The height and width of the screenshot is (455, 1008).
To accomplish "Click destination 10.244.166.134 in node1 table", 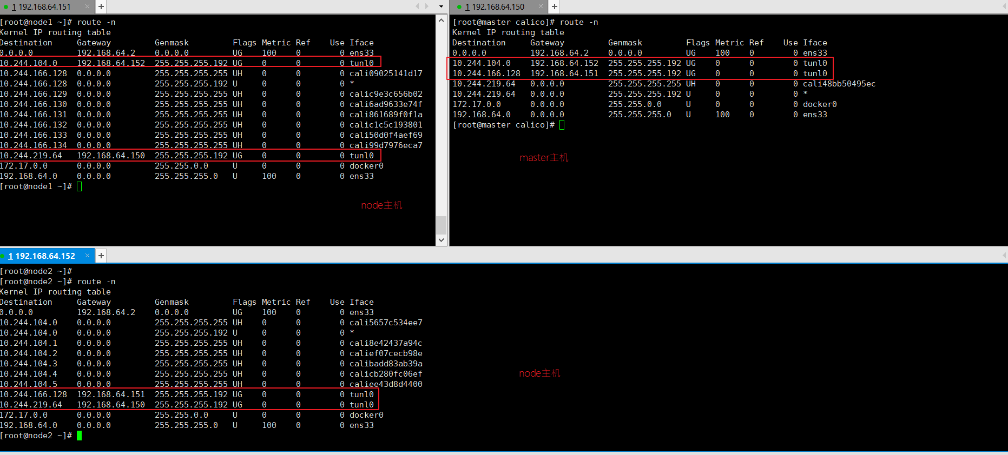I will 34,145.
